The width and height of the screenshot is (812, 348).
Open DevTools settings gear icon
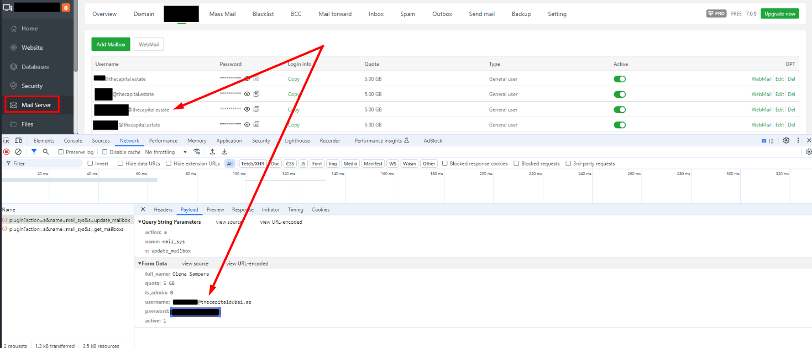coord(786,141)
